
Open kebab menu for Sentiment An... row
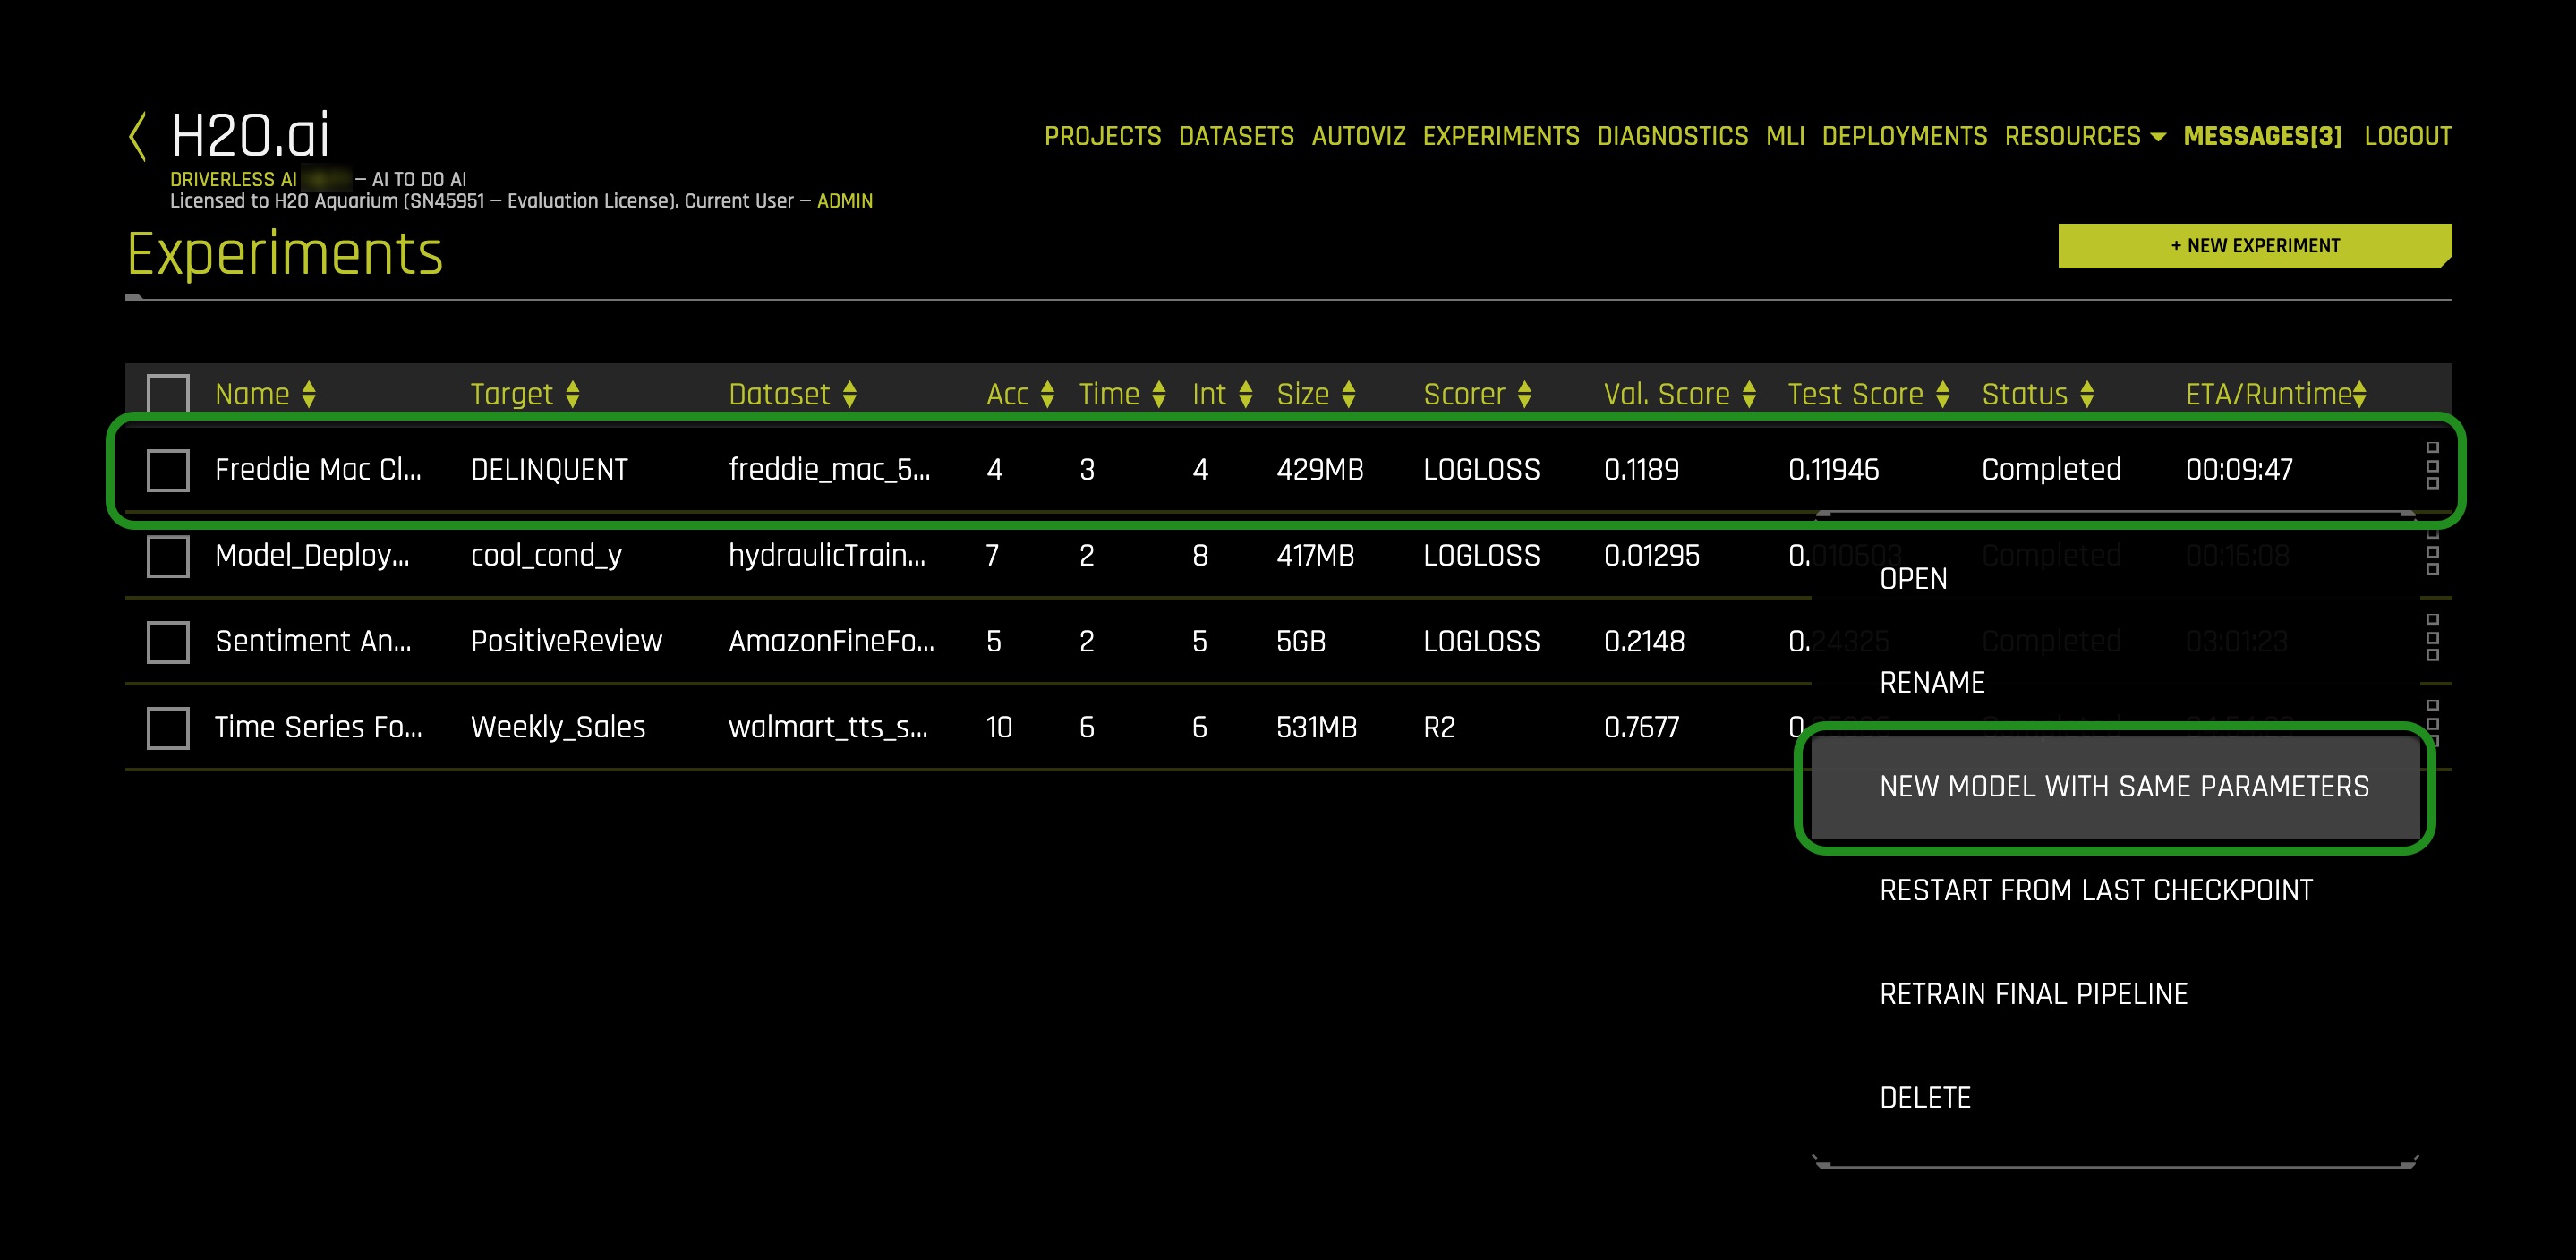[x=2432, y=638]
